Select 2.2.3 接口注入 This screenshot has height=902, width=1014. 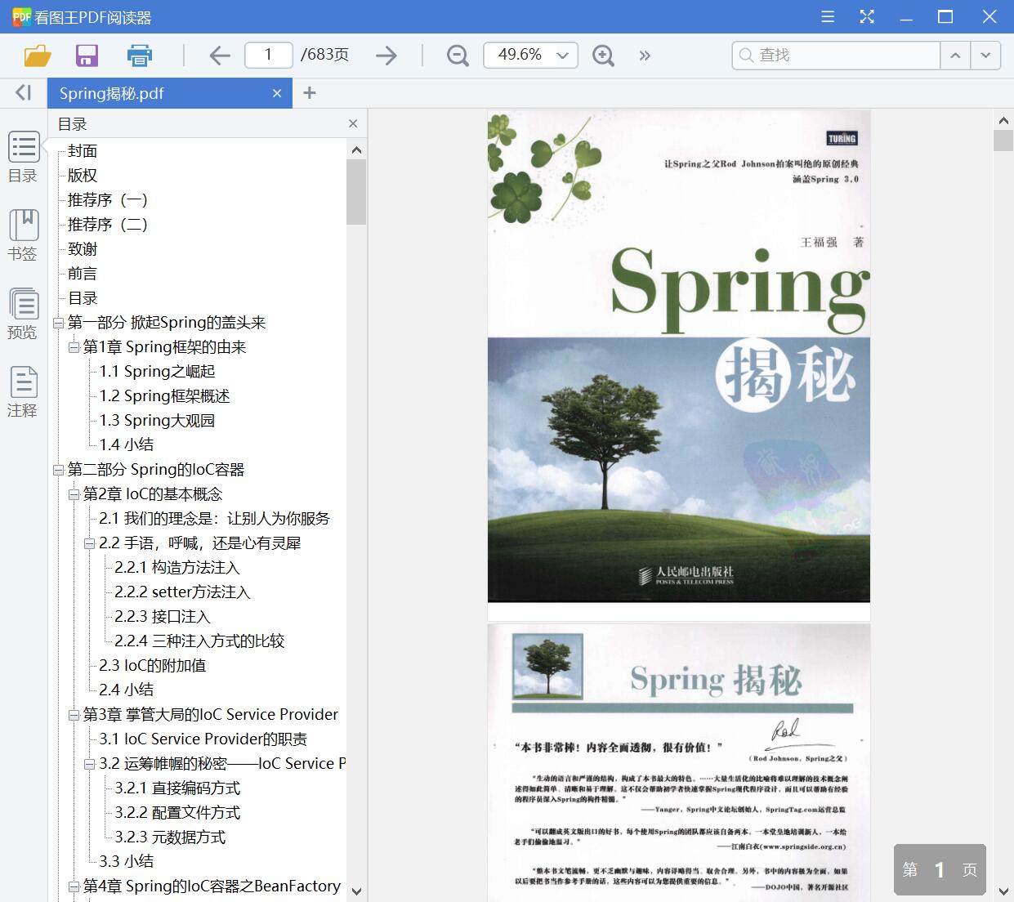[163, 617]
